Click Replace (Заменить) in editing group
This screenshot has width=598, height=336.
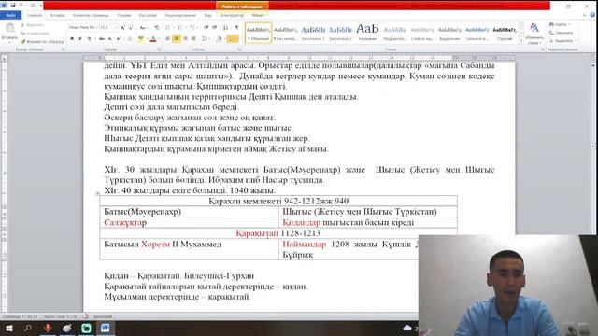pyautogui.click(x=561, y=33)
